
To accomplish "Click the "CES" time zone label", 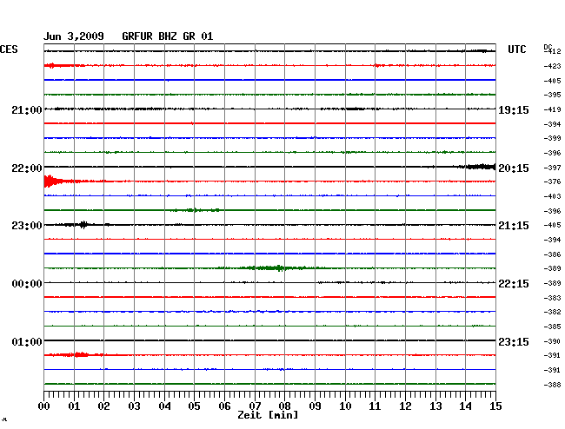I will click(9, 49).
